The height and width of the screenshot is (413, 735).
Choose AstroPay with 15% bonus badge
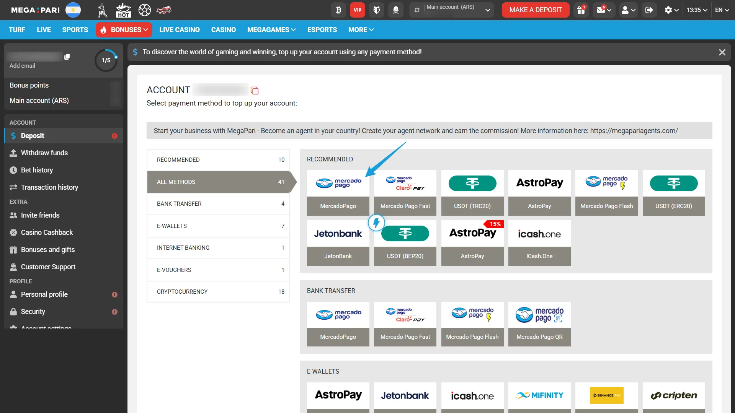click(x=472, y=243)
